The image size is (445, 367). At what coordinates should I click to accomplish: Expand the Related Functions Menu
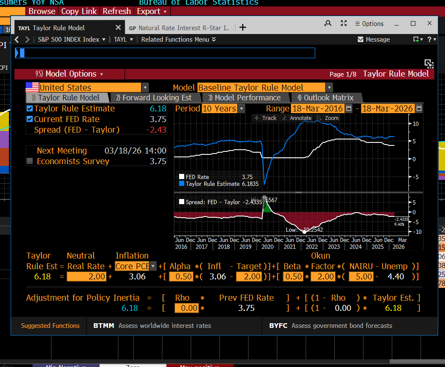coord(179,40)
